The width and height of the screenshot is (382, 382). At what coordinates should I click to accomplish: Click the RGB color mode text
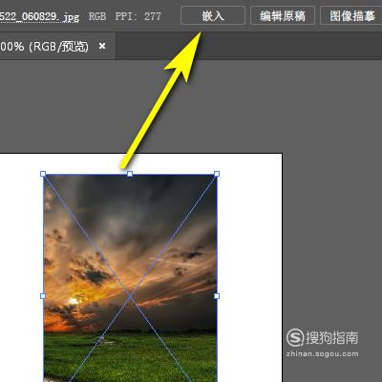tap(97, 16)
